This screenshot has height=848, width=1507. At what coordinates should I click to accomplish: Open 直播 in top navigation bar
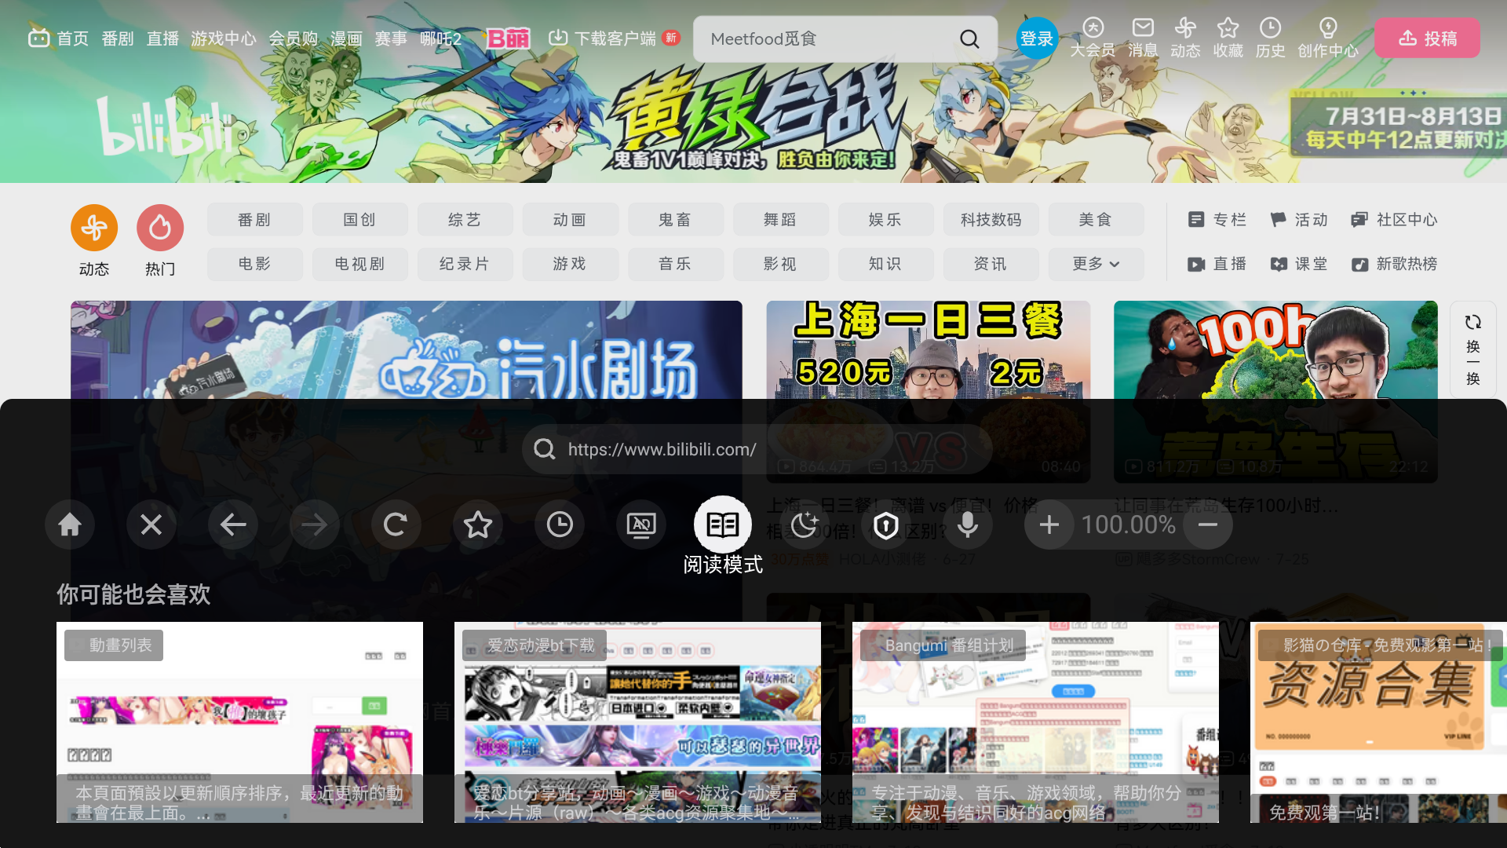tap(162, 38)
